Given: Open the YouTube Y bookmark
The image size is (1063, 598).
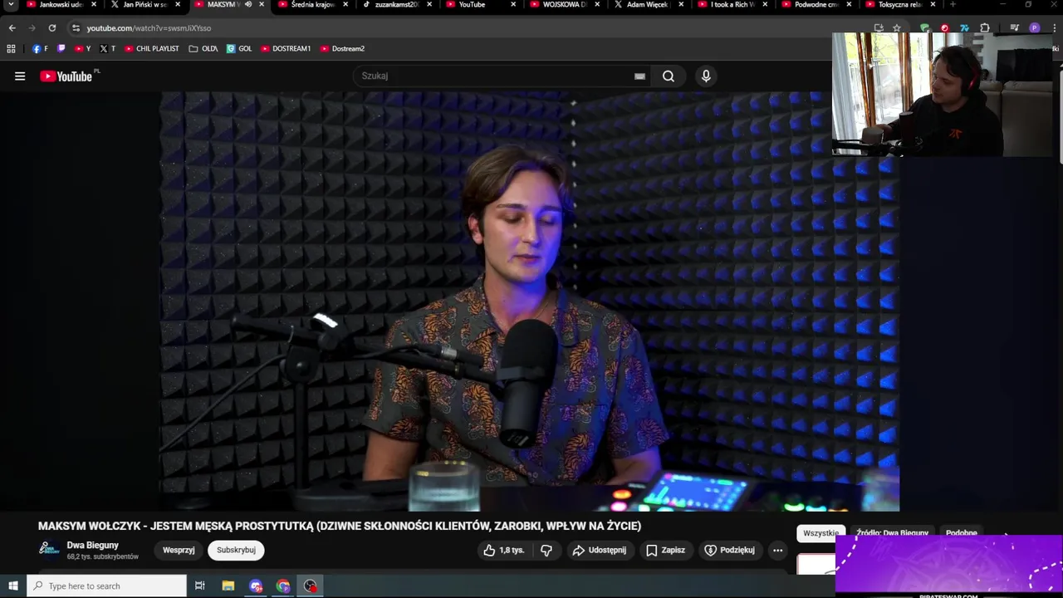Looking at the screenshot, I should click(82, 49).
